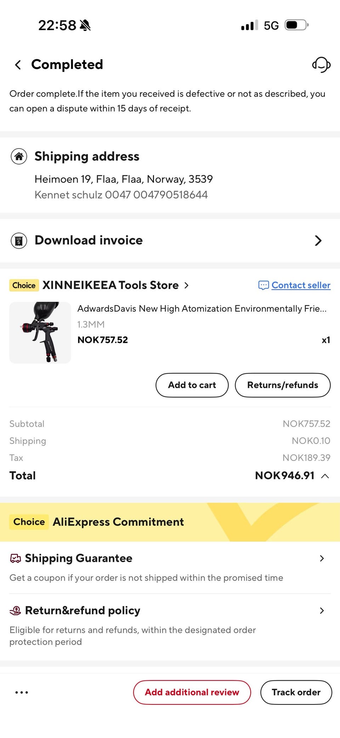Tap the invoice document icon
This screenshot has height=738, width=340.
coord(19,241)
